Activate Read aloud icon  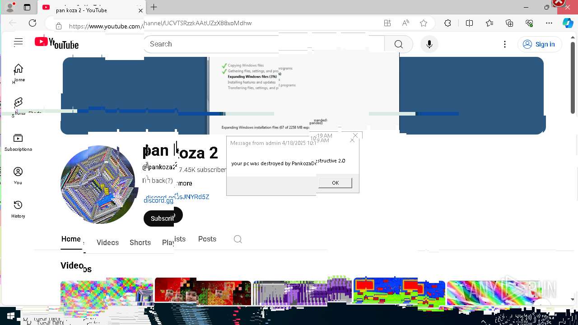(406, 23)
